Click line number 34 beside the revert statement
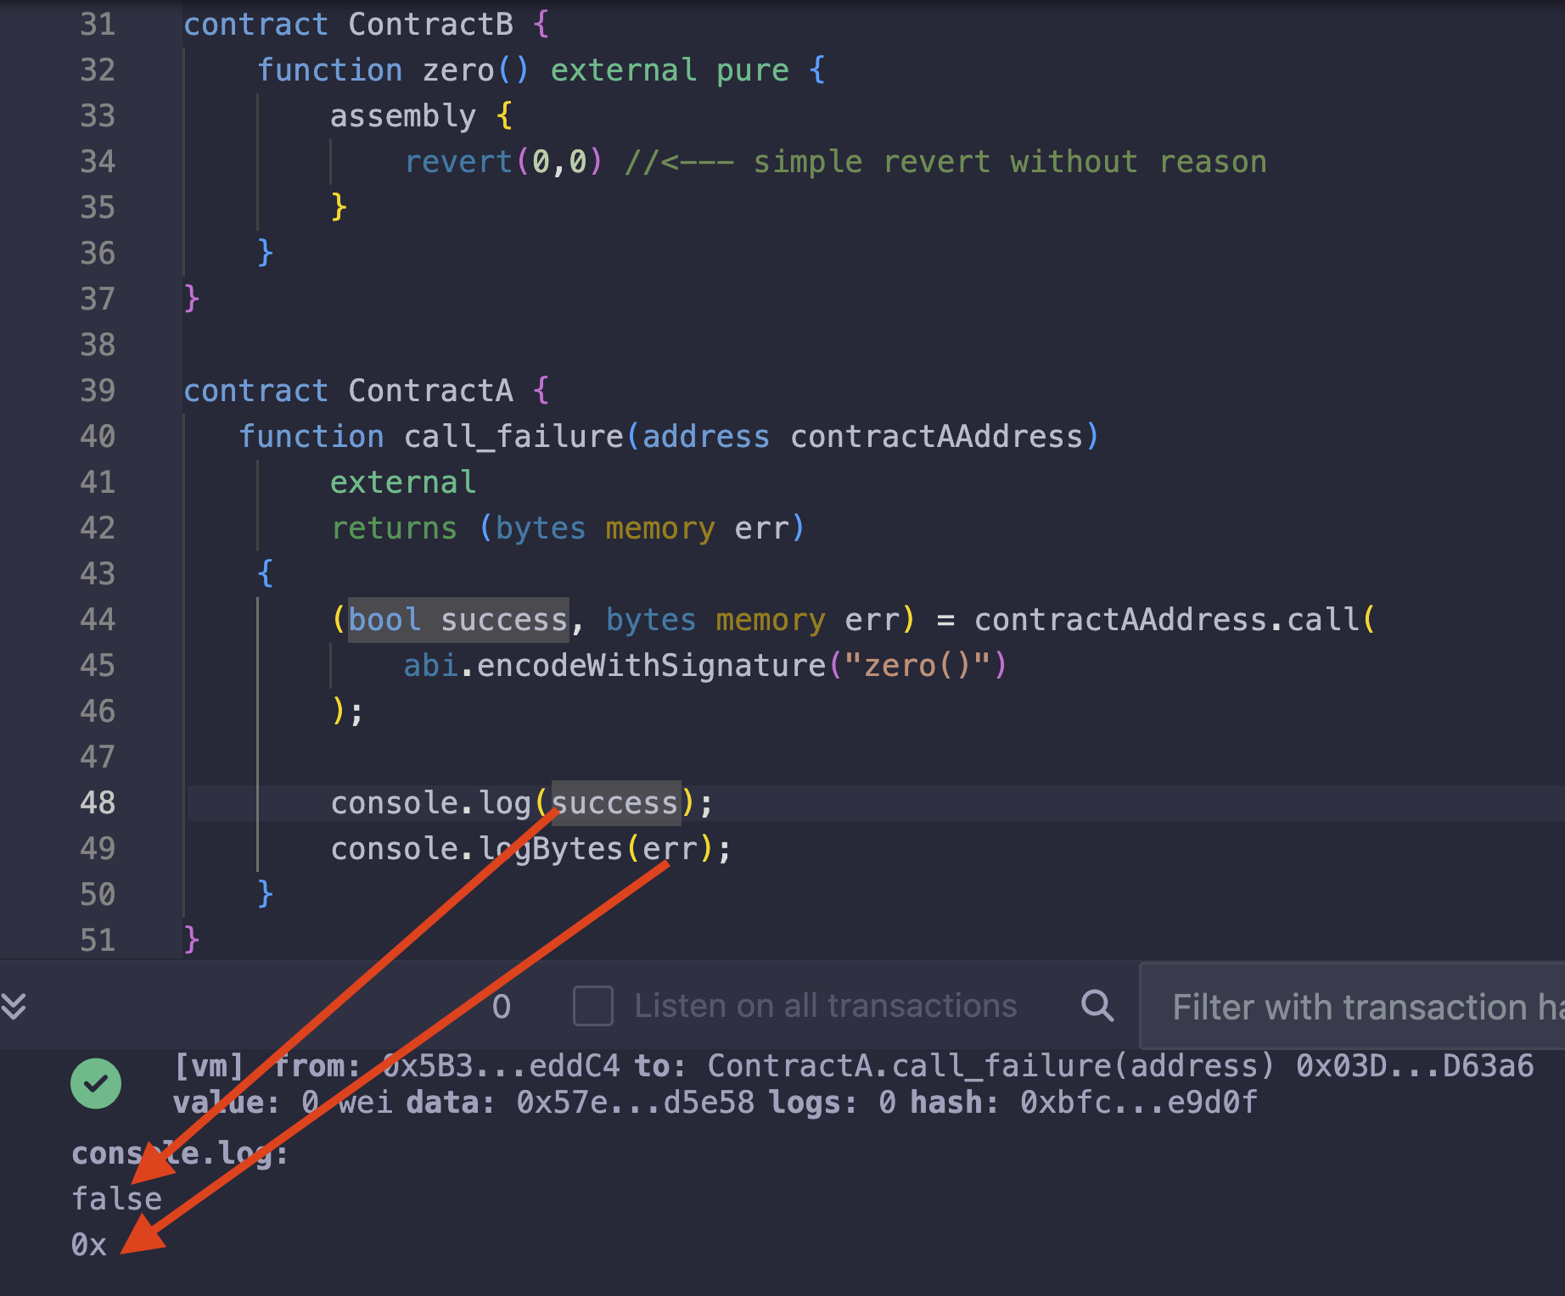Image resolution: width=1565 pixels, height=1296 pixels. [97, 161]
